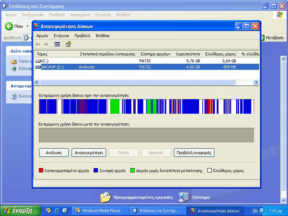Screen dimensions: 288x216
Task: Launch Internet Explorer quick launch icon
Action: coord(57,210)
